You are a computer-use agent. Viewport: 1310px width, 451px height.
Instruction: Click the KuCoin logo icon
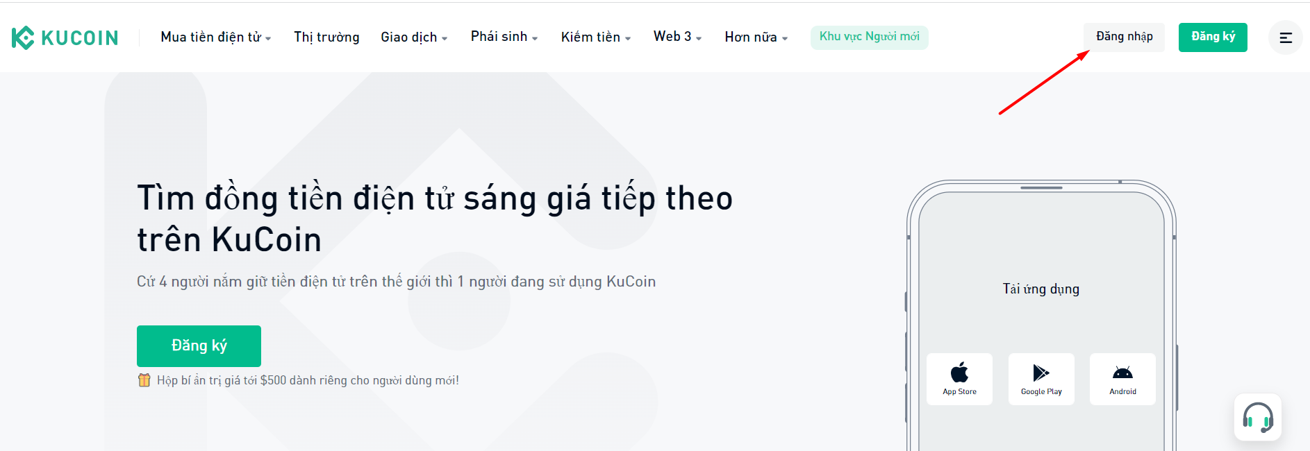[23, 37]
